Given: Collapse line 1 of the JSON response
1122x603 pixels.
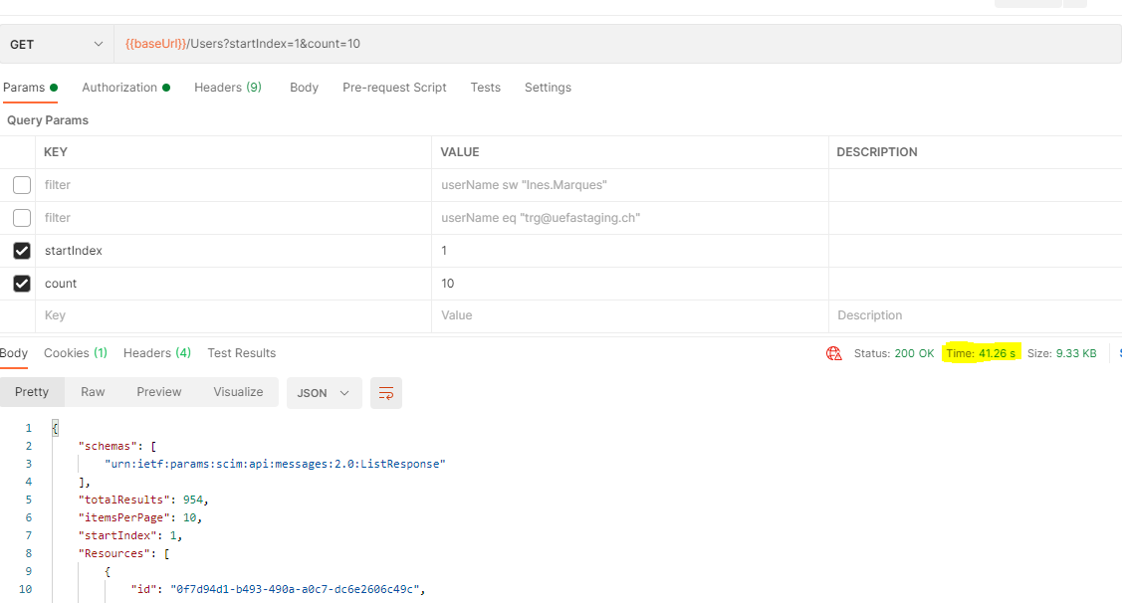Looking at the screenshot, I should pos(54,427).
